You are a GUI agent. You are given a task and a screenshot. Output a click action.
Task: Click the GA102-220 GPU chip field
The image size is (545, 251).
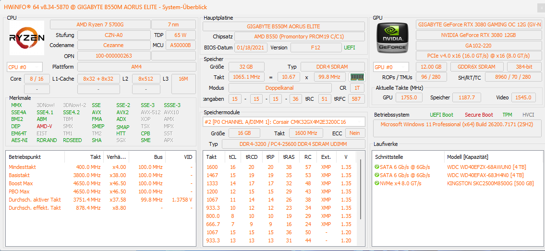479,46
